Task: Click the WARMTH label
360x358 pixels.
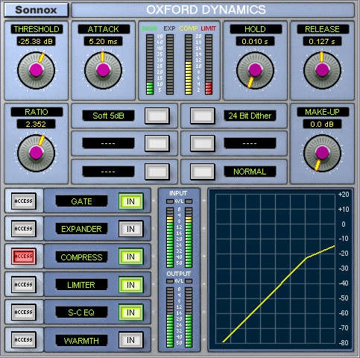Action: (81, 341)
